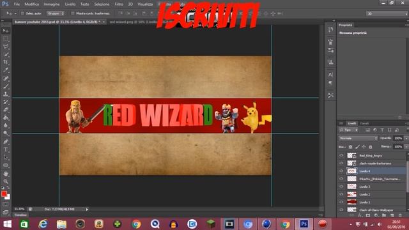The width and height of the screenshot is (409, 230).
Task: Select the Dodge tool
Action: click(6, 134)
